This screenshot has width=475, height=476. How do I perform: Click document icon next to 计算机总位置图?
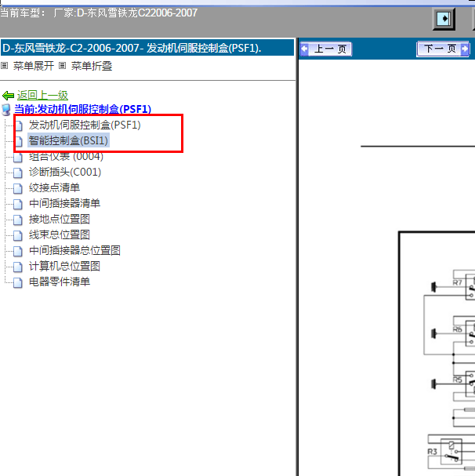(18, 267)
